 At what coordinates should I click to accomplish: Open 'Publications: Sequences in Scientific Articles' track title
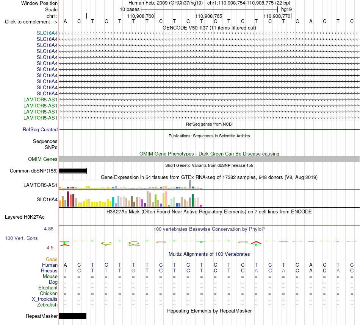pyautogui.click(x=209, y=136)
